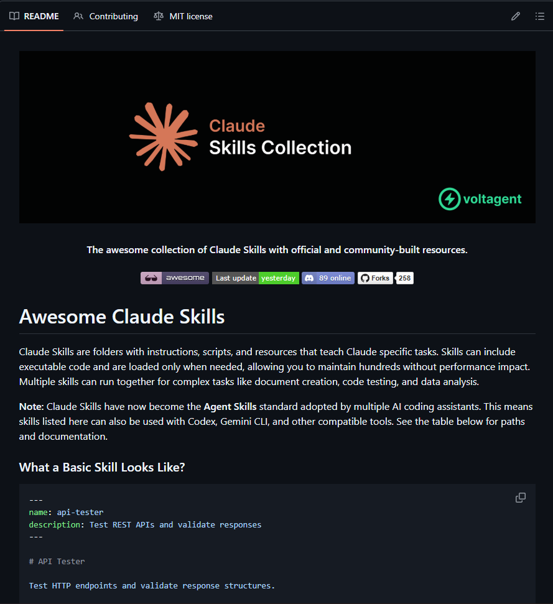Viewport: 553px width, 604px height.
Task: Click the 258 forks count
Action: coord(404,278)
